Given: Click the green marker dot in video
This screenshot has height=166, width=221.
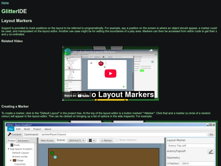Looking at the screenshot, I should pyautogui.click(x=124, y=86).
